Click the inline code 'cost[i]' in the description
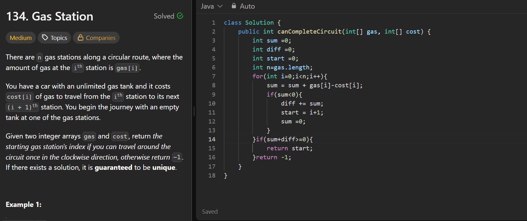 pos(19,97)
